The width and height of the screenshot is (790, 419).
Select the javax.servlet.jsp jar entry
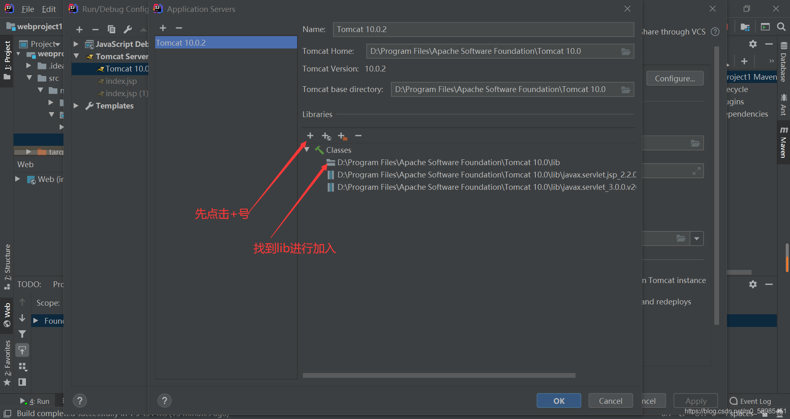(x=481, y=175)
